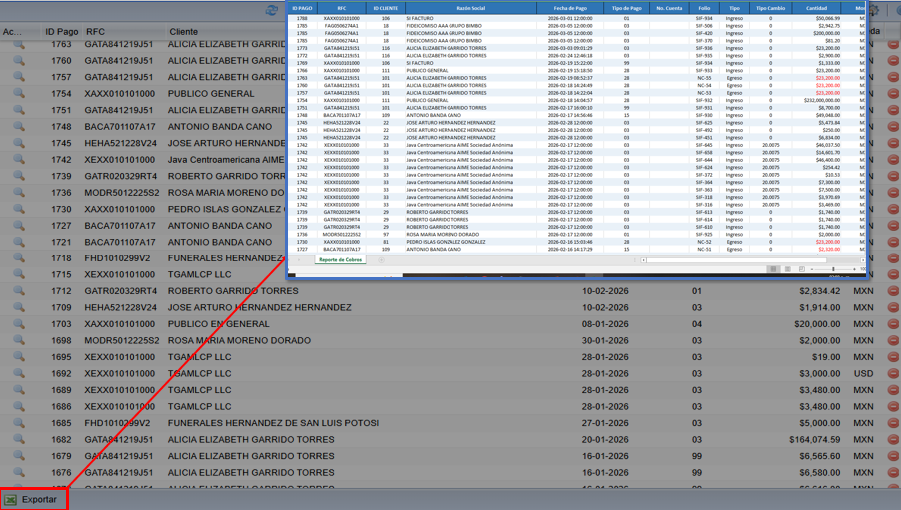The image size is (901, 510).
Task: Click the refresh icon in top toolbar
Action: pos(273,10)
